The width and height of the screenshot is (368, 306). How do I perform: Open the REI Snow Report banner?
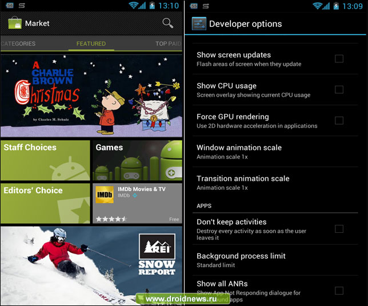pos(91,265)
